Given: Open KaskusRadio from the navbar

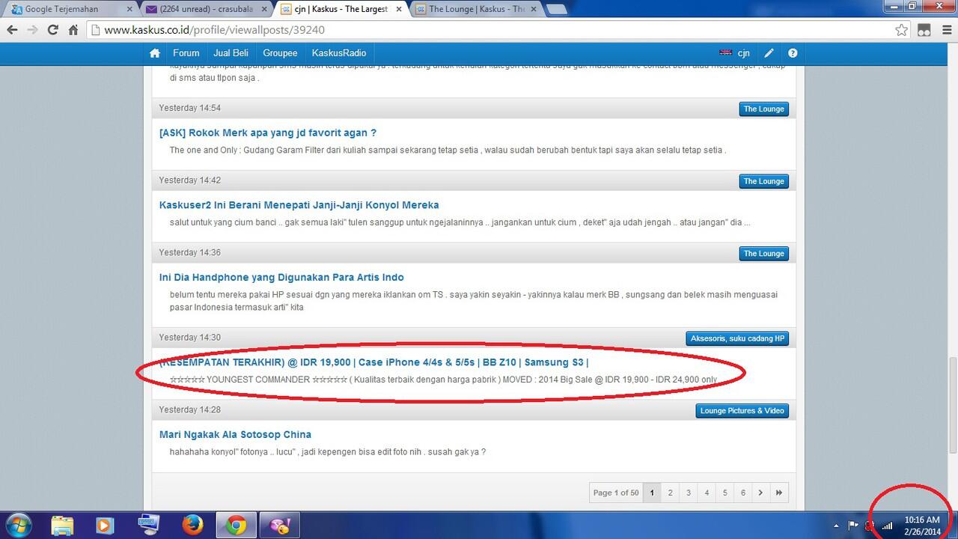Looking at the screenshot, I should 339,53.
